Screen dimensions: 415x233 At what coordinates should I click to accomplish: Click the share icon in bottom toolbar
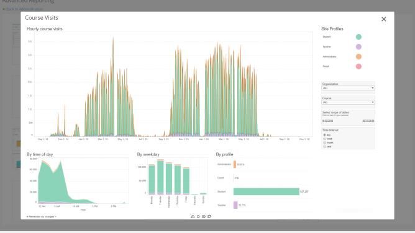pos(193,216)
